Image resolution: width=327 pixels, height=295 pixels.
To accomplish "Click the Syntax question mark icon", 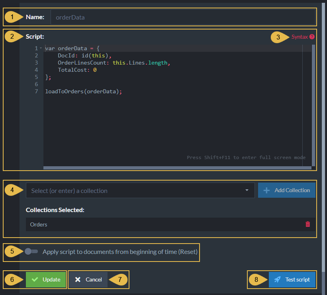I will click(x=312, y=37).
